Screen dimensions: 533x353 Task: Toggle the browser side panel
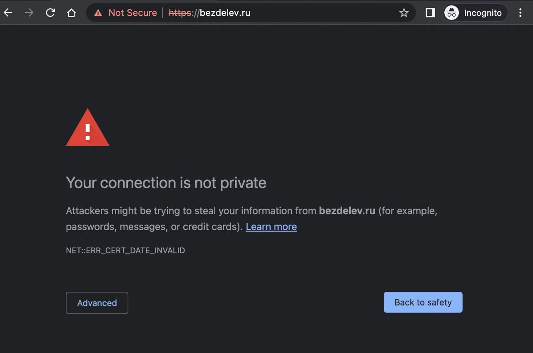click(430, 13)
